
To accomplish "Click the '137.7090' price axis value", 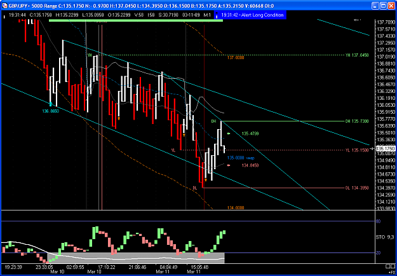I will (386, 22).
